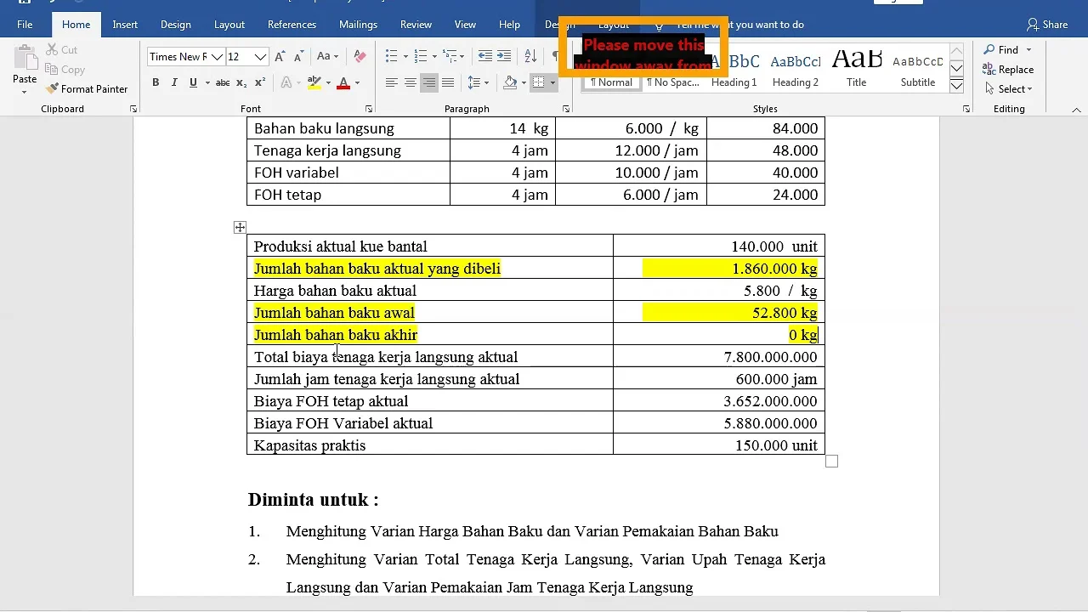This screenshot has width=1088, height=612.
Task: Apply the Title style
Action: pos(857,70)
